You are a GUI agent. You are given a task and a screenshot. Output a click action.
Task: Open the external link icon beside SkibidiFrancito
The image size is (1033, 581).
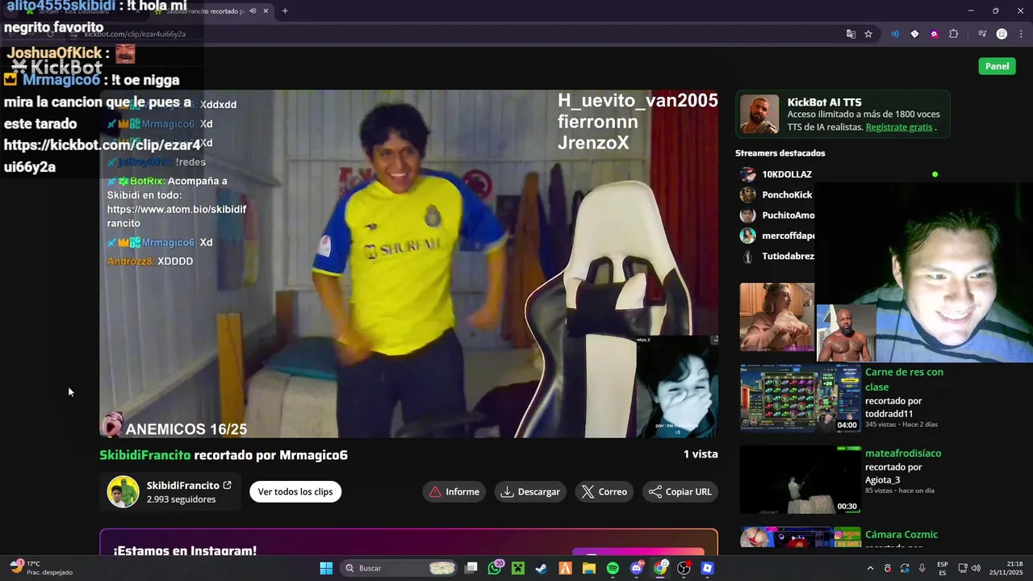pos(228,485)
